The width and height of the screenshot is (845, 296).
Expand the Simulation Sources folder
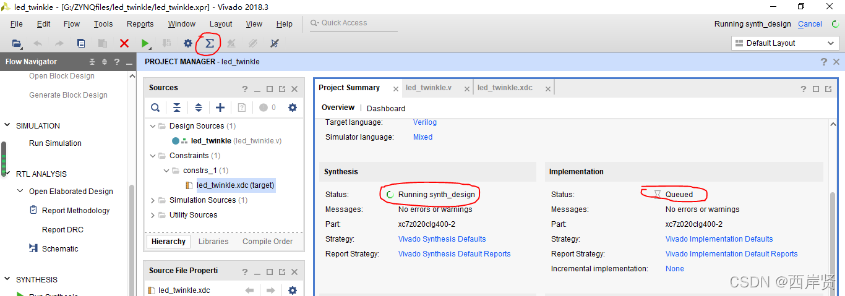point(153,200)
